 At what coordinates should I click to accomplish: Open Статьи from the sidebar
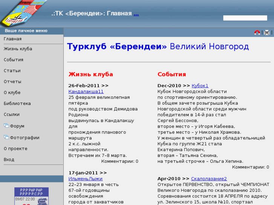(x=12, y=71)
